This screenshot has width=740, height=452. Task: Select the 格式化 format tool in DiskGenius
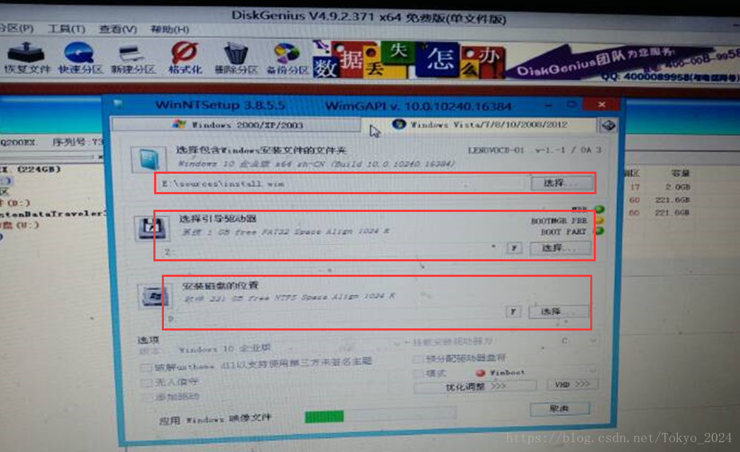point(185,58)
